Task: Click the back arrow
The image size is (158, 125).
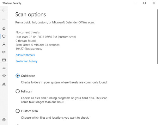Action: click(x=4, y=10)
